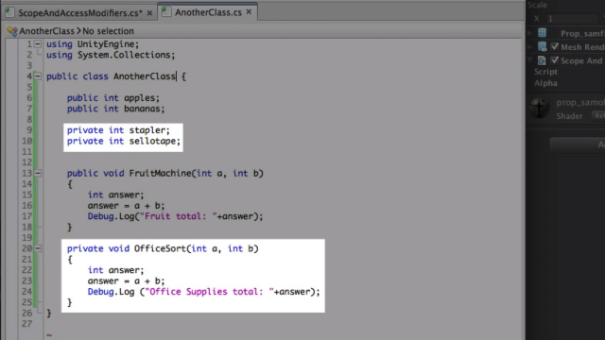Click the Script property label in inspector

click(545, 72)
